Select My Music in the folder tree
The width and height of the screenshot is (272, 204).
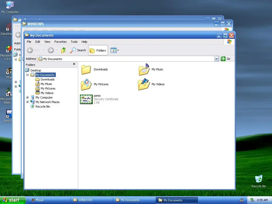[x=46, y=84]
